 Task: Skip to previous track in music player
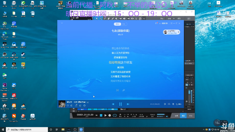point(113,104)
